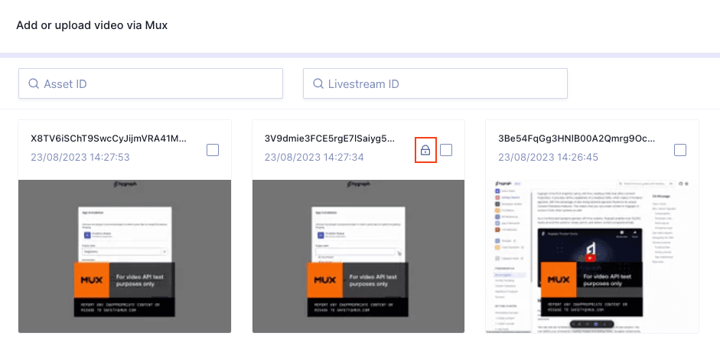The height and width of the screenshot is (352, 720).
Task: Click the orange MUX logo on X8TV6iSChT9 thumbnail
Action: (x=92, y=279)
